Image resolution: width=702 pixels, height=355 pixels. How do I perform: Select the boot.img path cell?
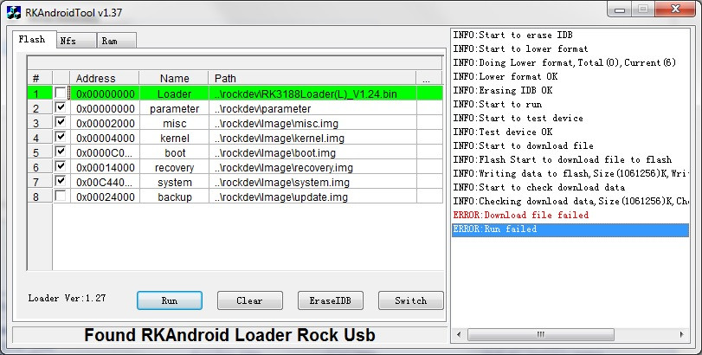coord(312,153)
